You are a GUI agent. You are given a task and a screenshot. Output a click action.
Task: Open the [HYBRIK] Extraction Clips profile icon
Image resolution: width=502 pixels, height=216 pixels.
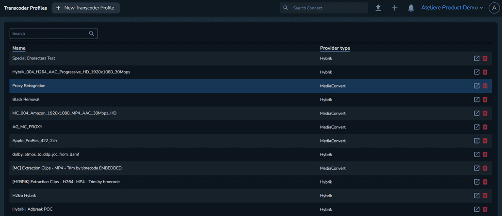point(477,182)
